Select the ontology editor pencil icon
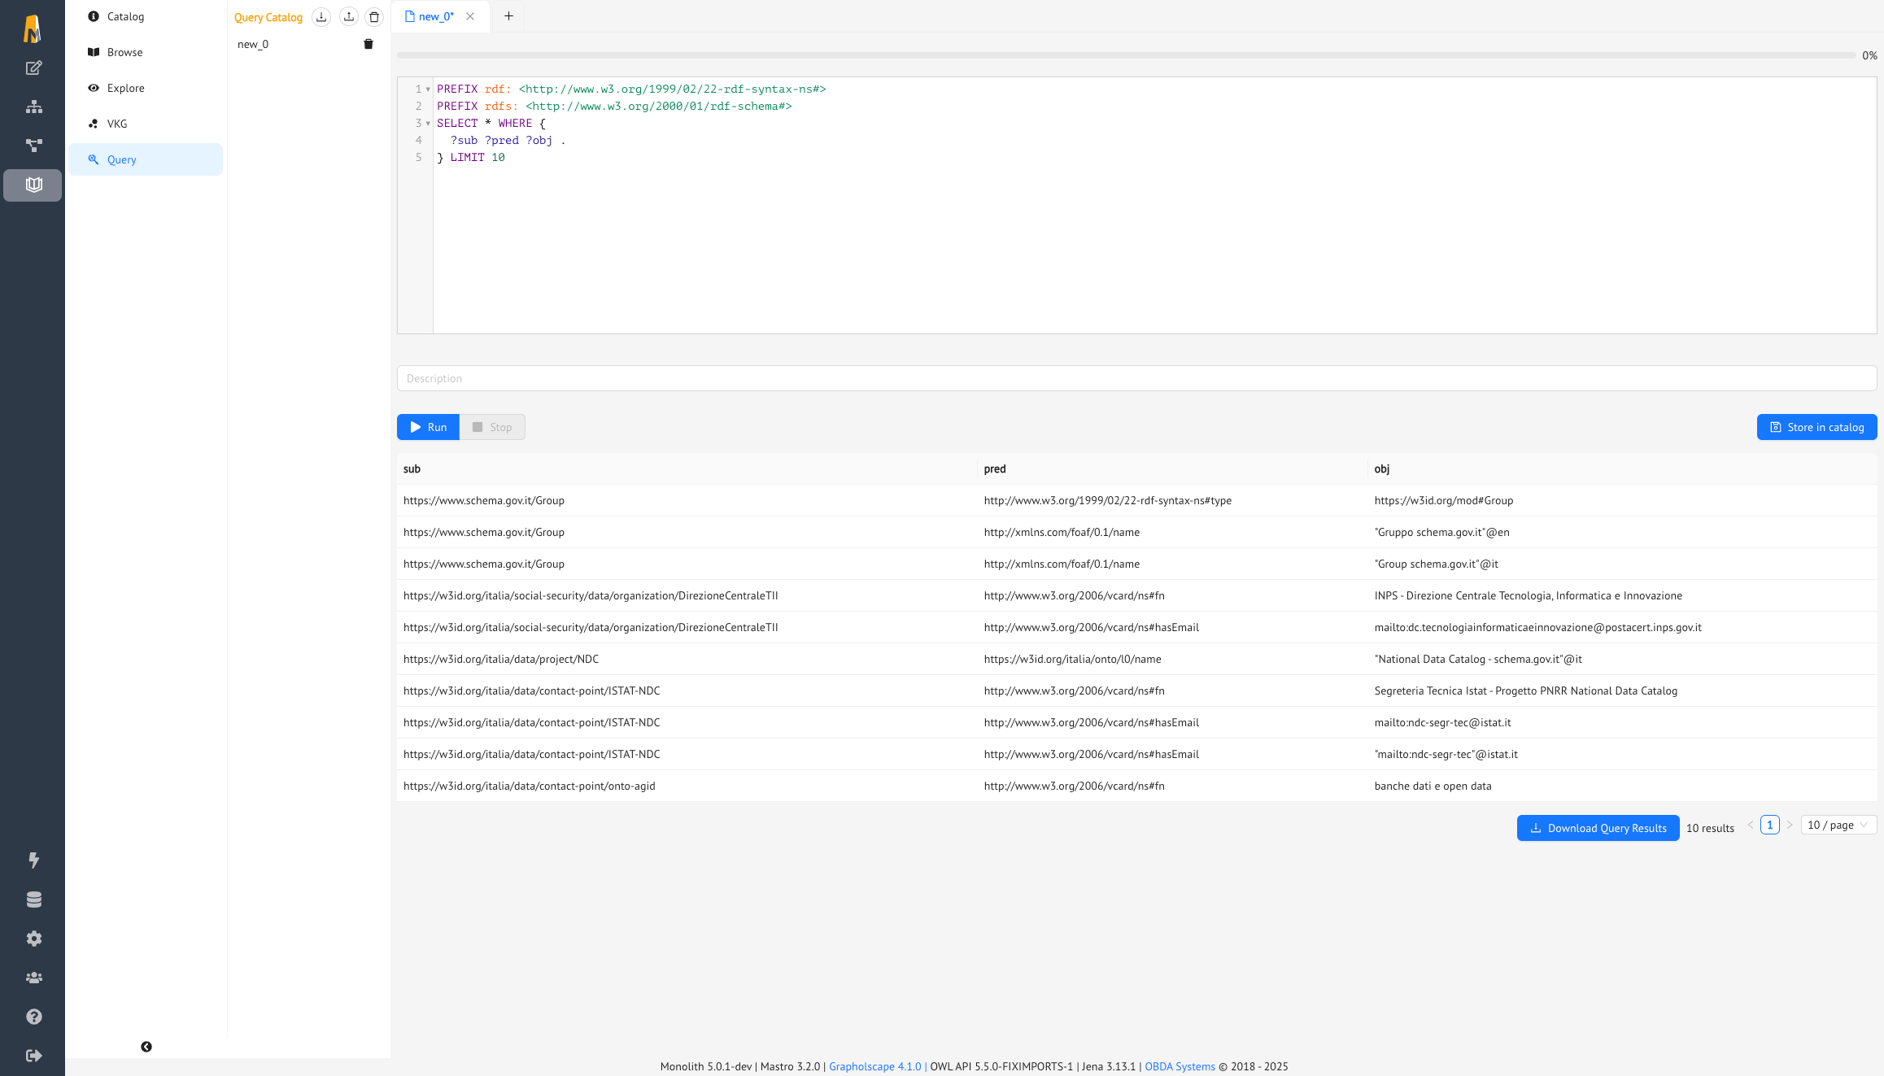 pyautogui.click(x=33, y=68)
